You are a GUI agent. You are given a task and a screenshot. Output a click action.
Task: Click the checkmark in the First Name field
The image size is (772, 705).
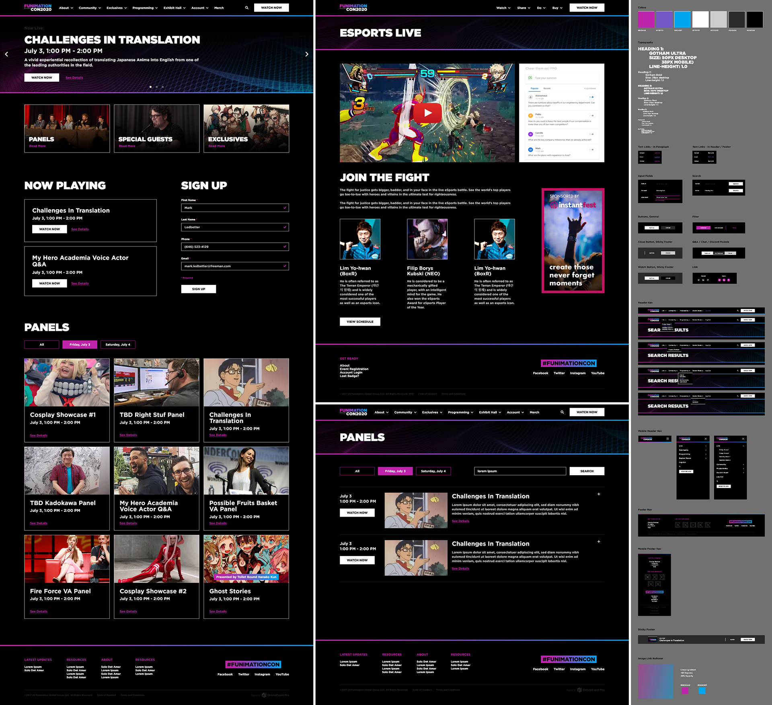(x=285, y=208)
